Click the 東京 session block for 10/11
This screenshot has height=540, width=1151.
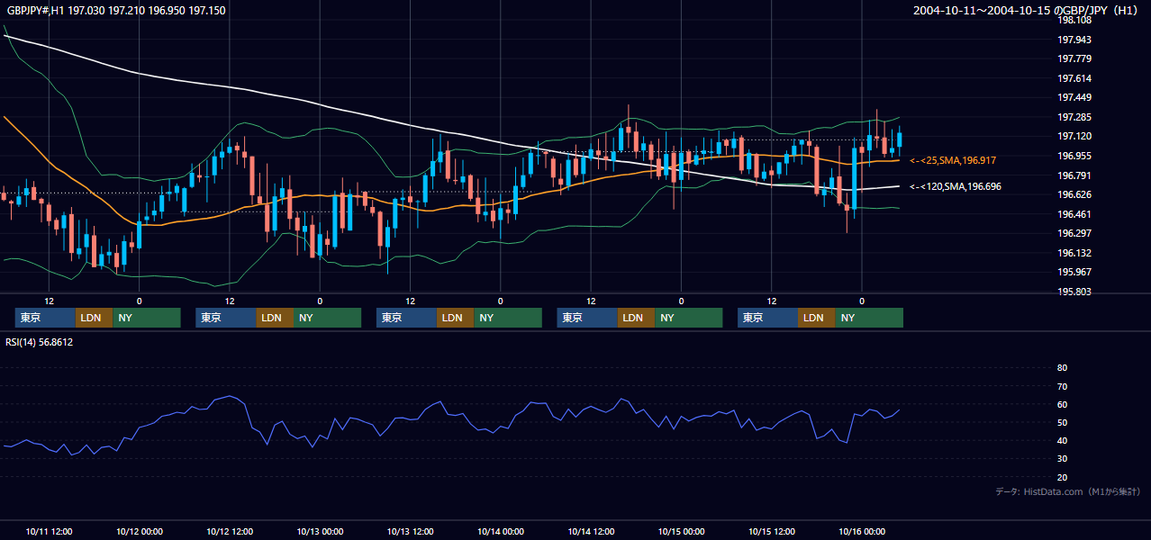click(x=45, y=318)
